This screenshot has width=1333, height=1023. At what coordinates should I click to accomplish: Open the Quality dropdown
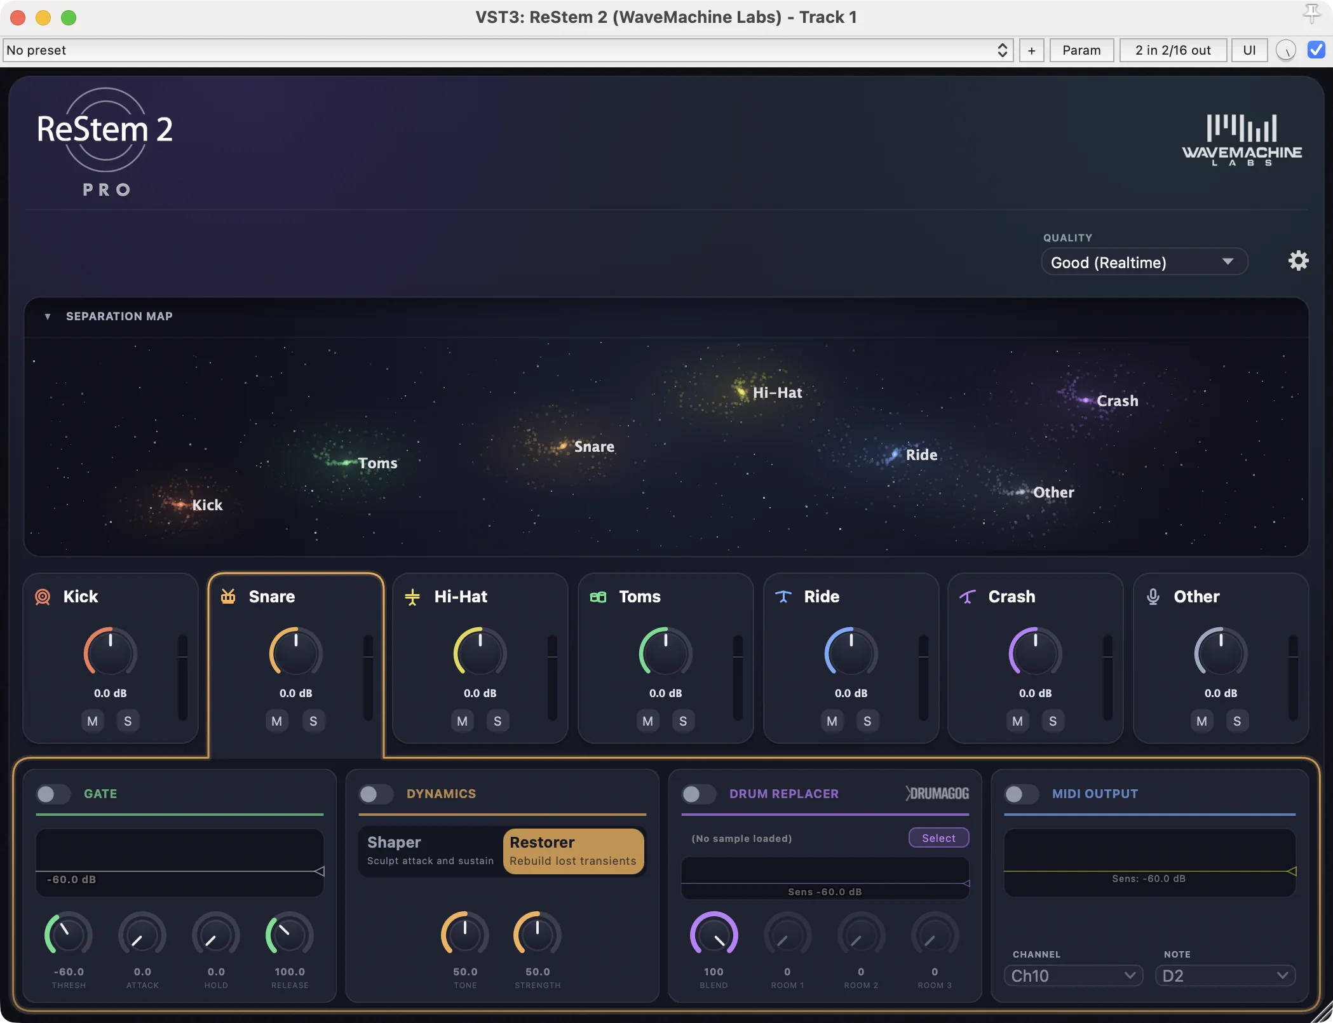[x=1144, y=262]
